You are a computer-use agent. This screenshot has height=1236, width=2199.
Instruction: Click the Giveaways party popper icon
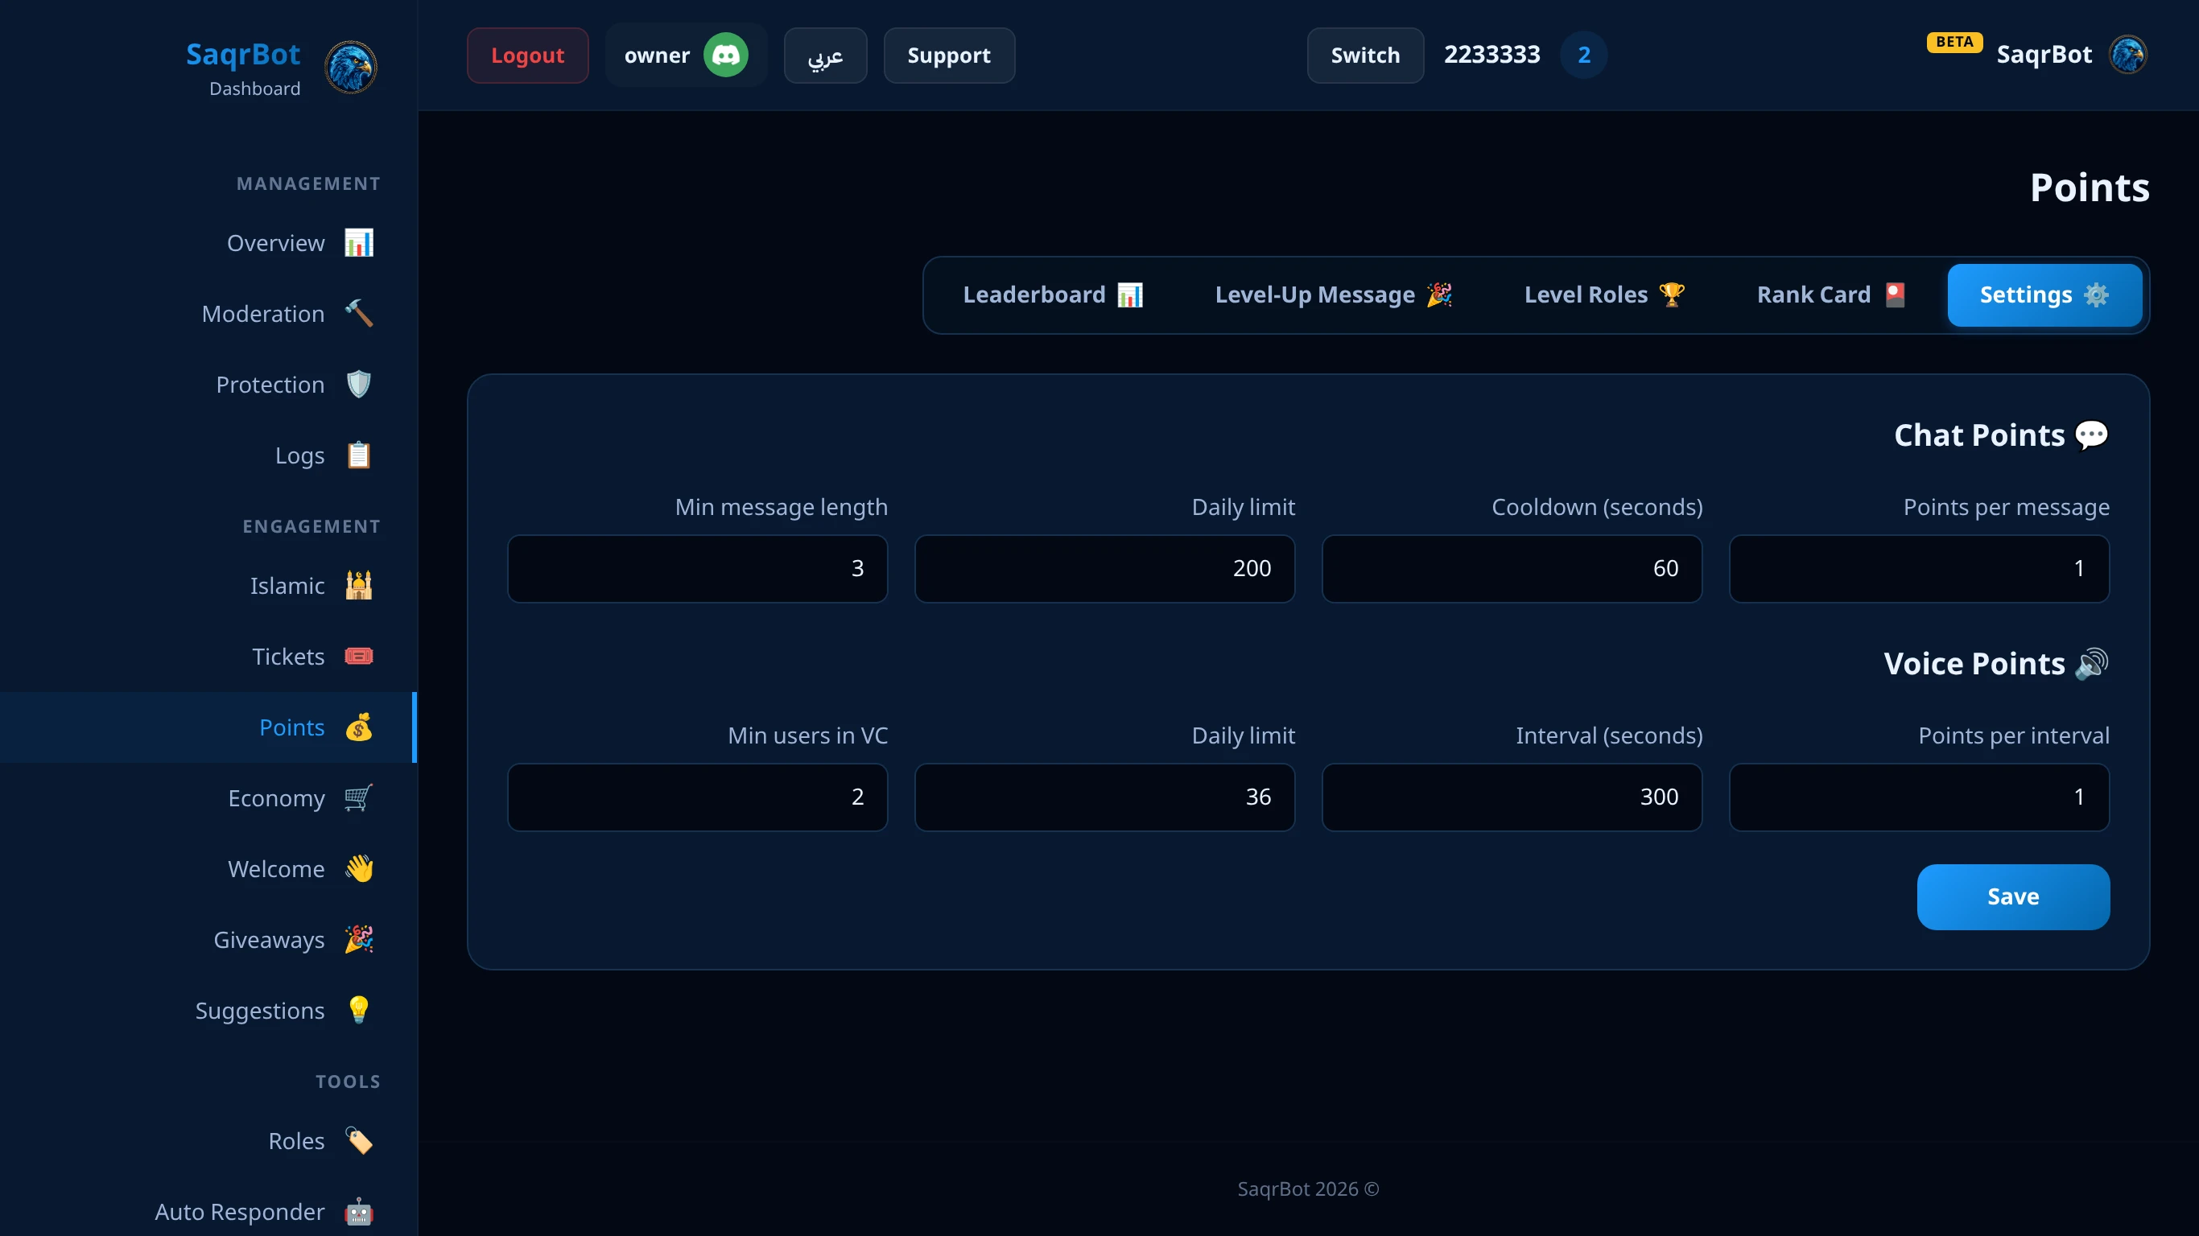point(358,940)
